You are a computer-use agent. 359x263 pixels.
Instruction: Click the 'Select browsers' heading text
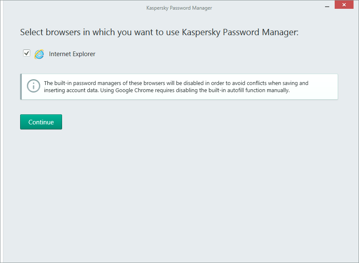coord(159,32)
